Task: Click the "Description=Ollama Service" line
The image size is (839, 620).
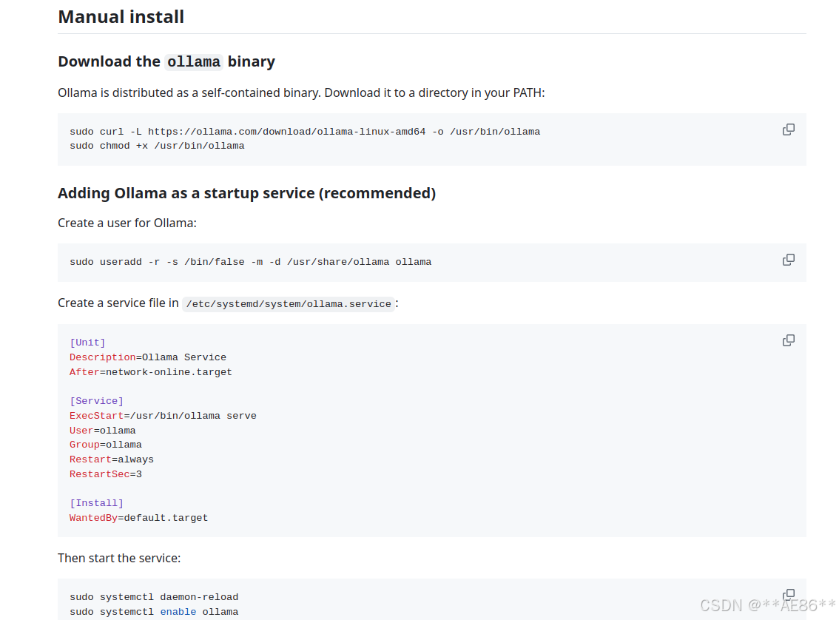Action: pos(148,357)
